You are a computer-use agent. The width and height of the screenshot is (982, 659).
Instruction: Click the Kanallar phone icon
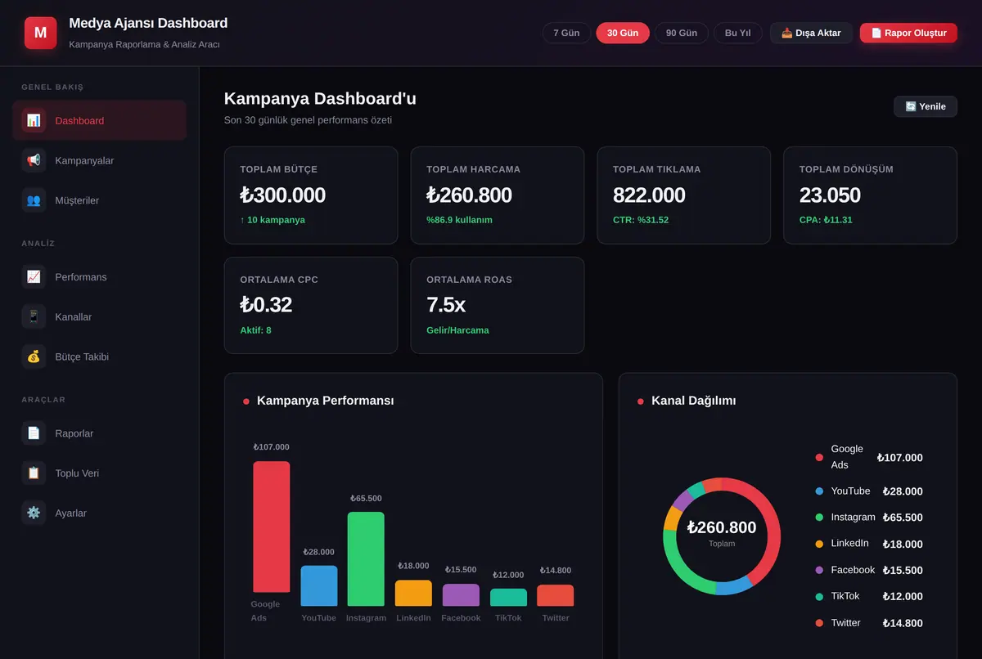[x=34, y=316]
